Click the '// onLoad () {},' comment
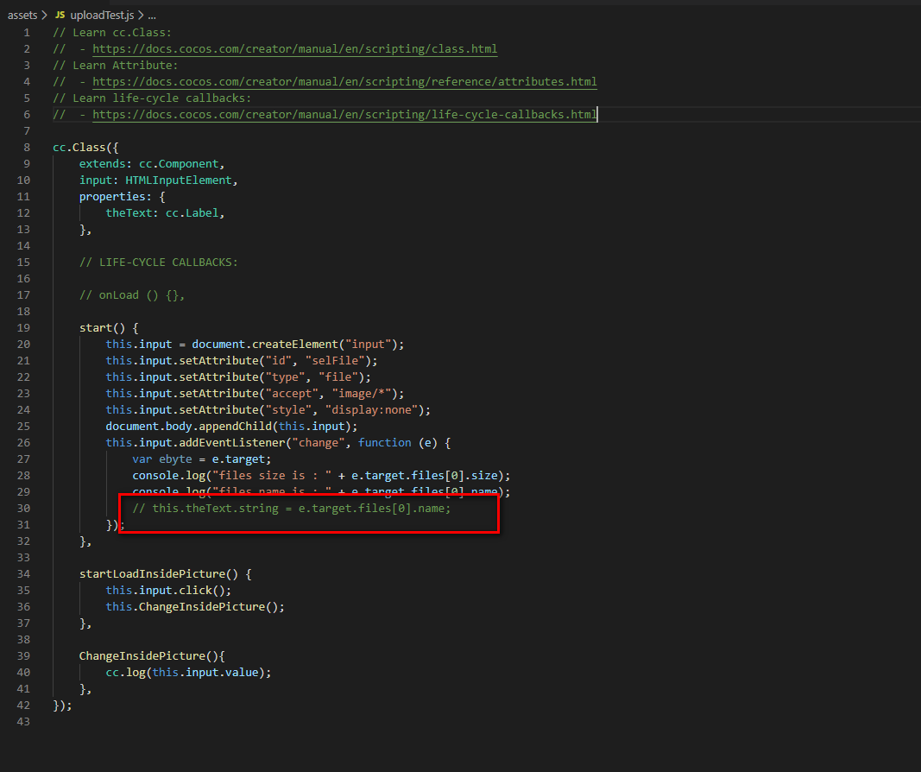 pyautogui.click(x=132, y=295)
